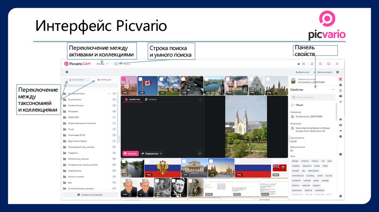Screen dimensions: 379x212
Task: Collapse the Общие section chevron
Action: point(292,105)
